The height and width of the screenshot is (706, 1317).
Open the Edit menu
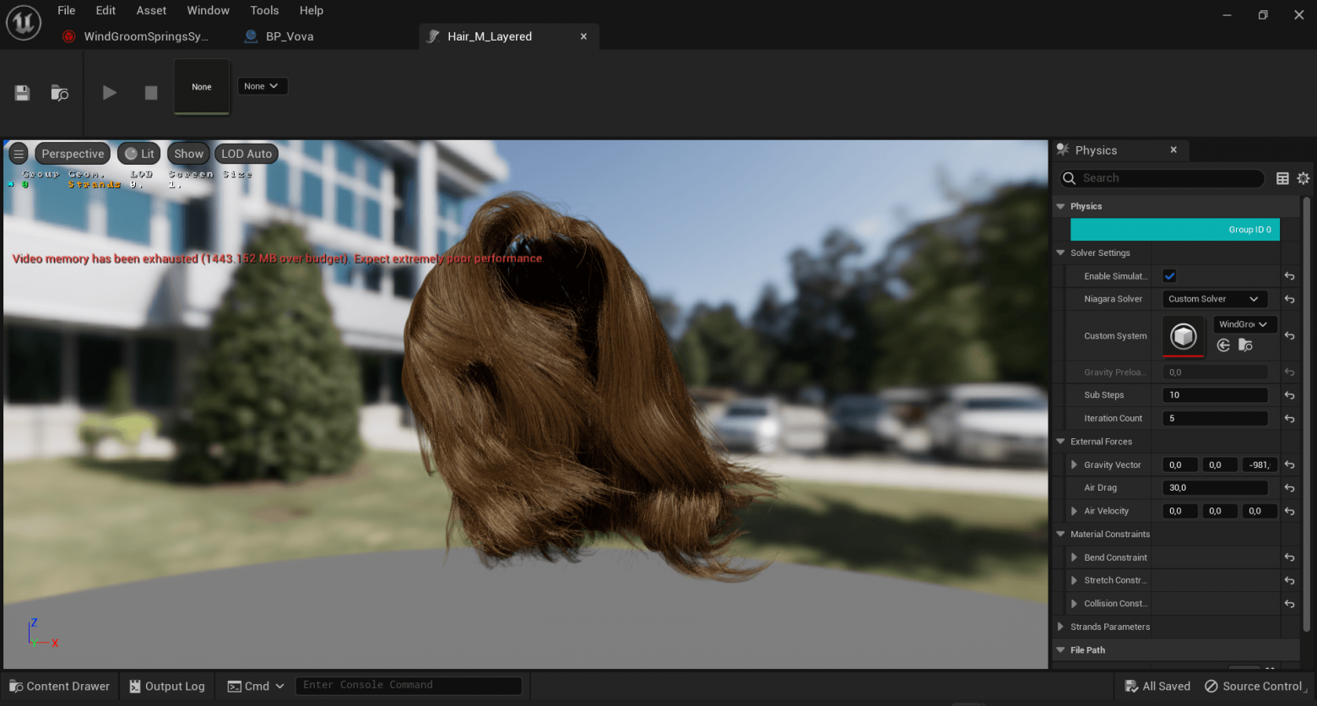(x=106, y=10)
